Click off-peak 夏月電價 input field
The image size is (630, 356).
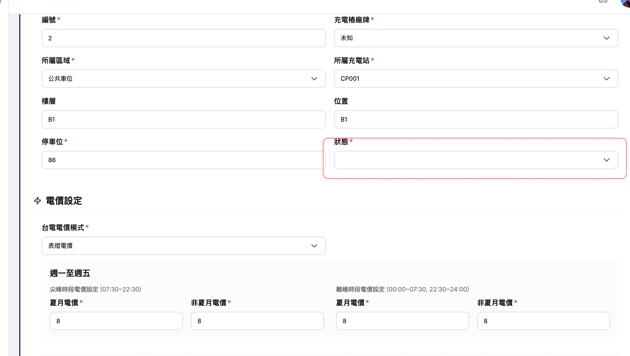click(x=402, y=321)
